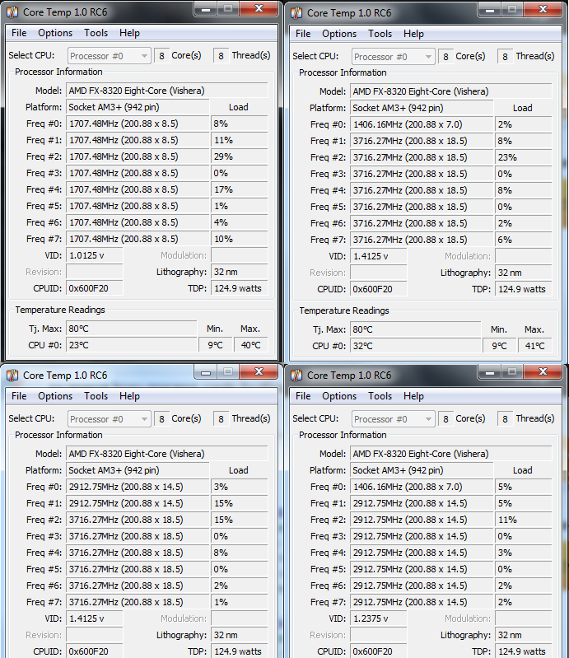Close the top-right Core Temp window
The image size is (569, 658).
point(543,9)
